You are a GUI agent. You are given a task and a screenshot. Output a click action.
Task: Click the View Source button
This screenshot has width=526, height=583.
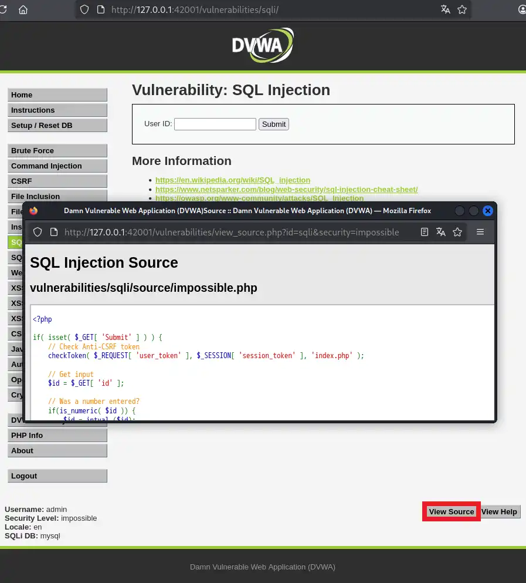click(x=451, y=512)
